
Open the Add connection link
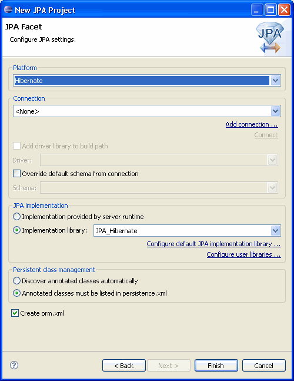[x=252, y=124]
